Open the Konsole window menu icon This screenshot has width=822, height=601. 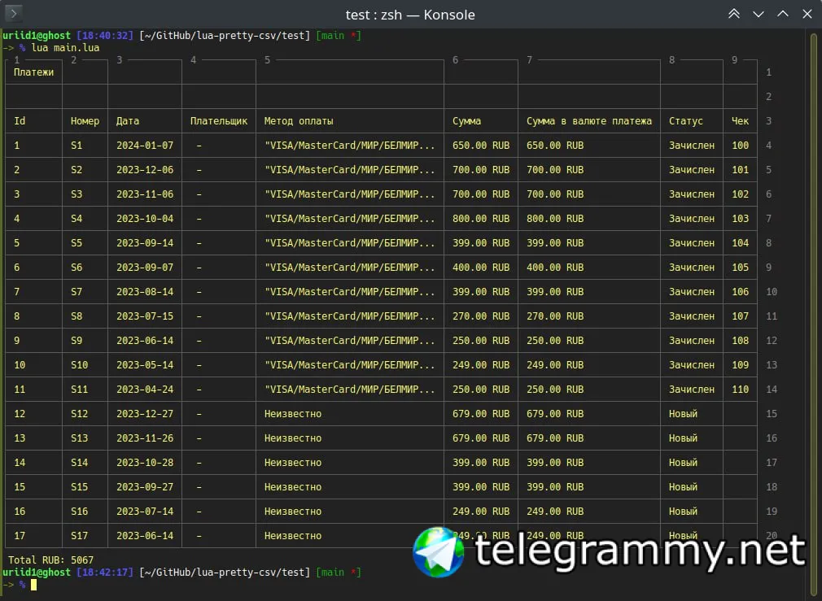click(x=12, y=12)
